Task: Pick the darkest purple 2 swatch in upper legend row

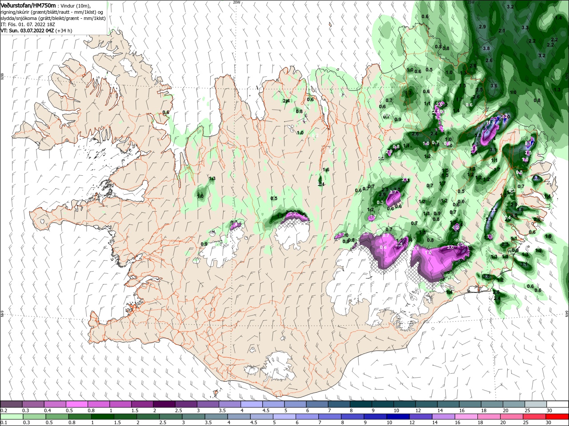Action: point(164,404)
